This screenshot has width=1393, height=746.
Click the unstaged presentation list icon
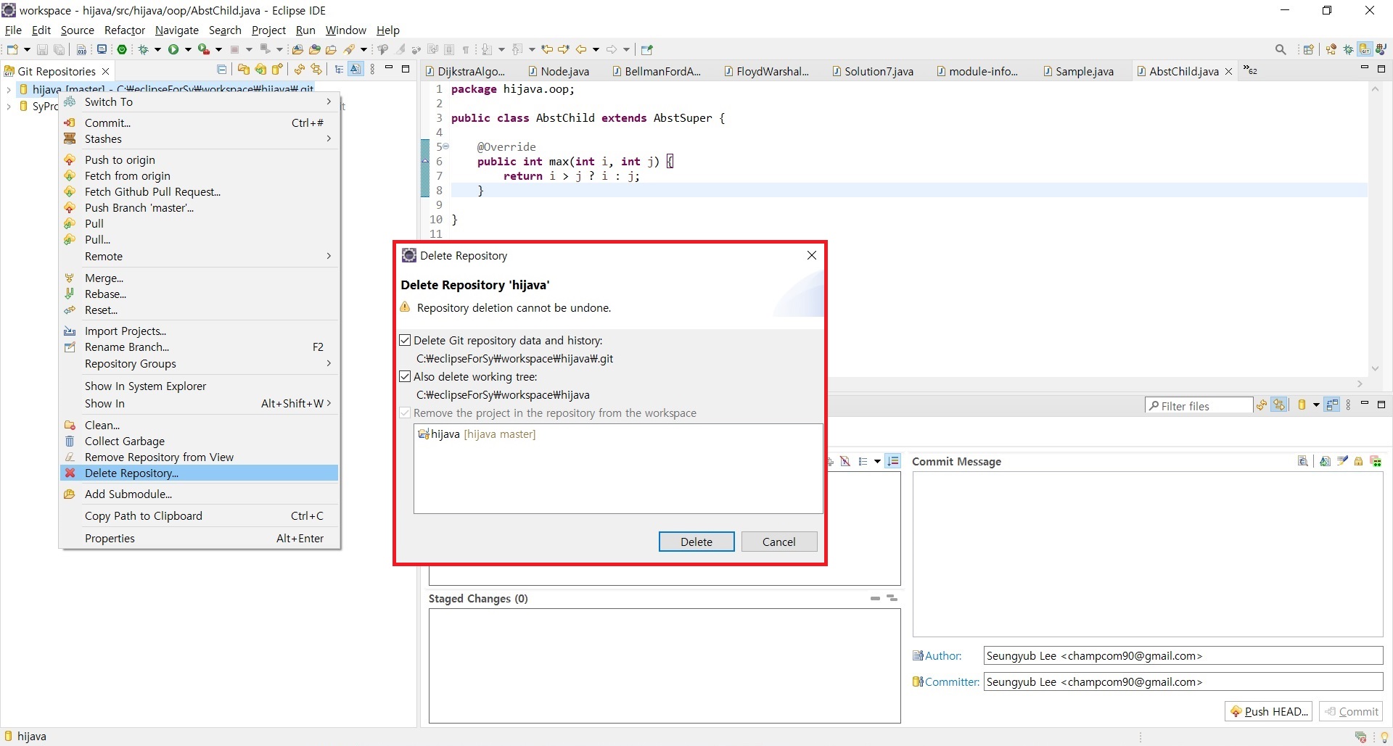[x=863, y=461]
